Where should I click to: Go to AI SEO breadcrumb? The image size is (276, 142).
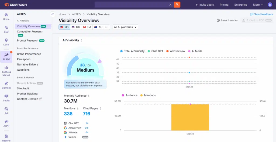76,14
